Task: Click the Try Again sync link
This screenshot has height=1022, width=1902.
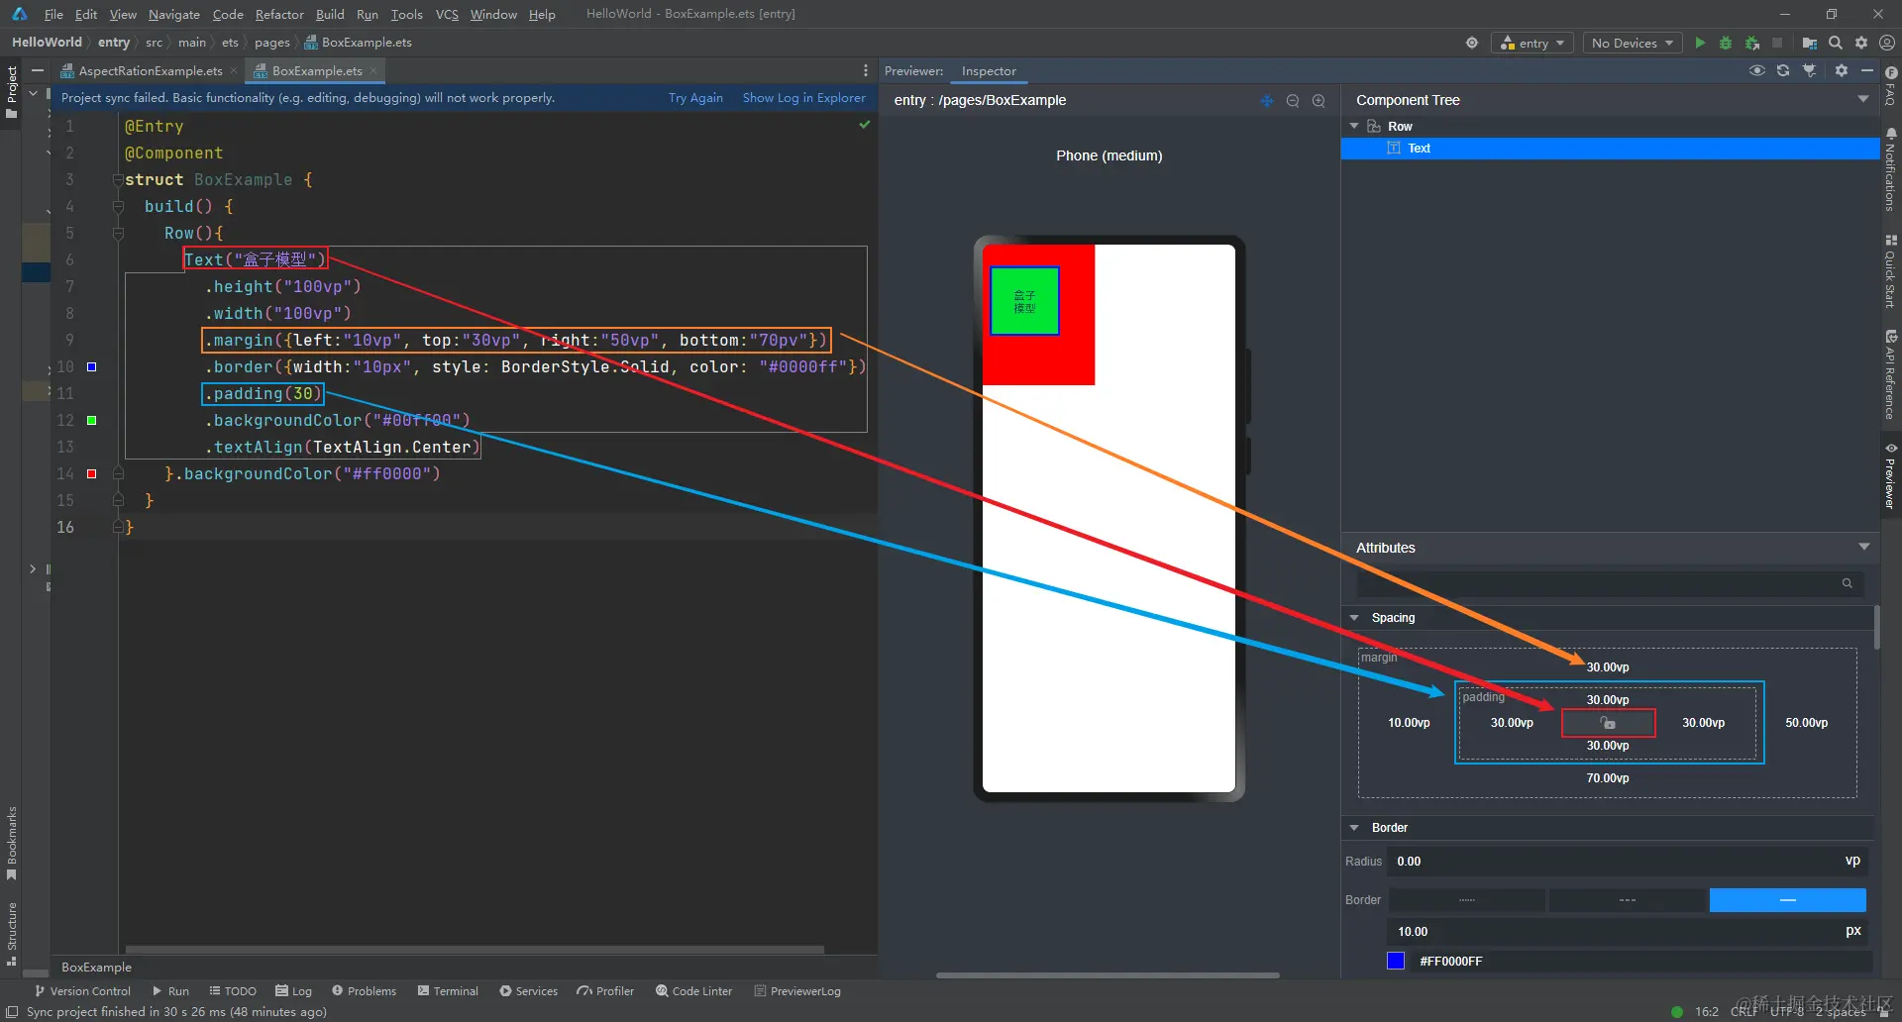Action: pyautogui.click(x=695, y=97)
